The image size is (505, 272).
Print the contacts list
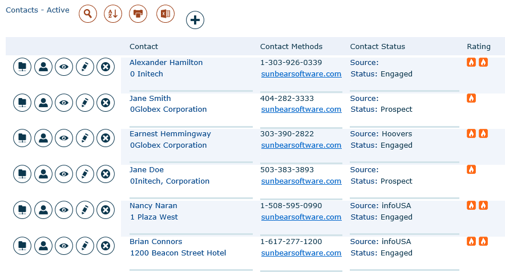click(x=138, y=14)
